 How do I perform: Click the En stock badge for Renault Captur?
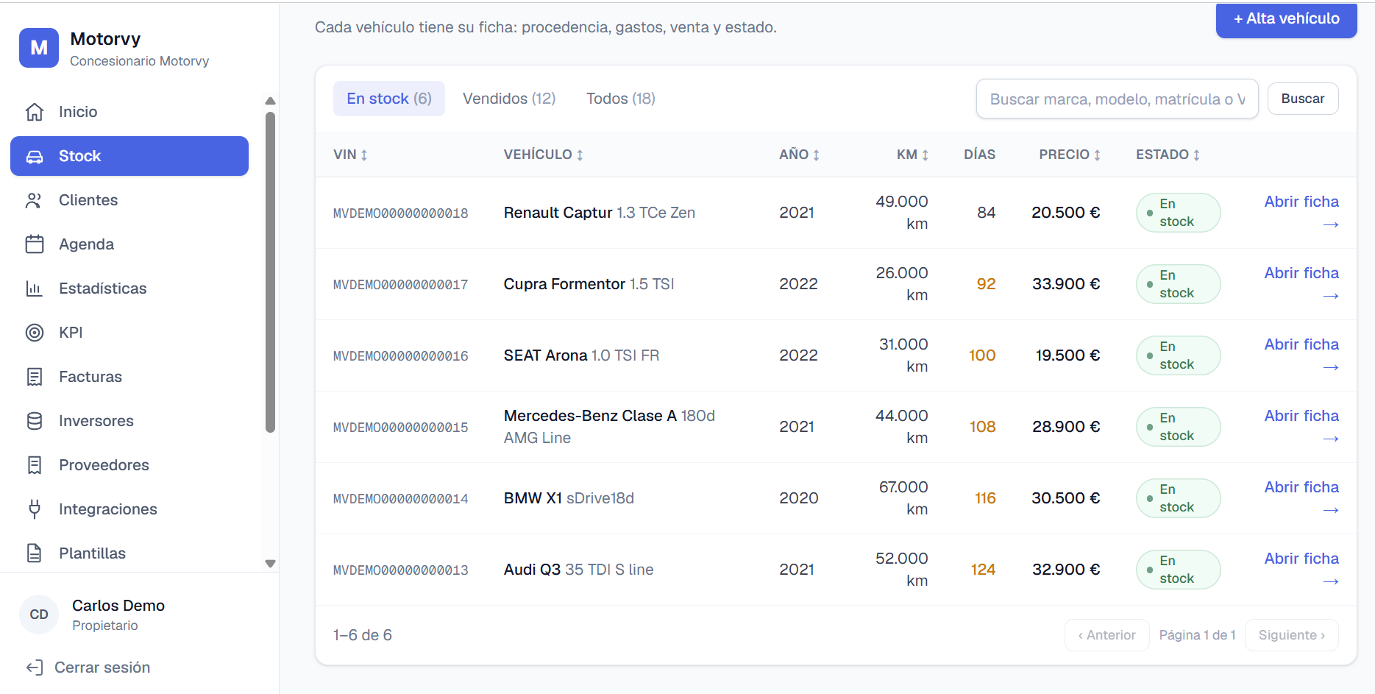1178,213
